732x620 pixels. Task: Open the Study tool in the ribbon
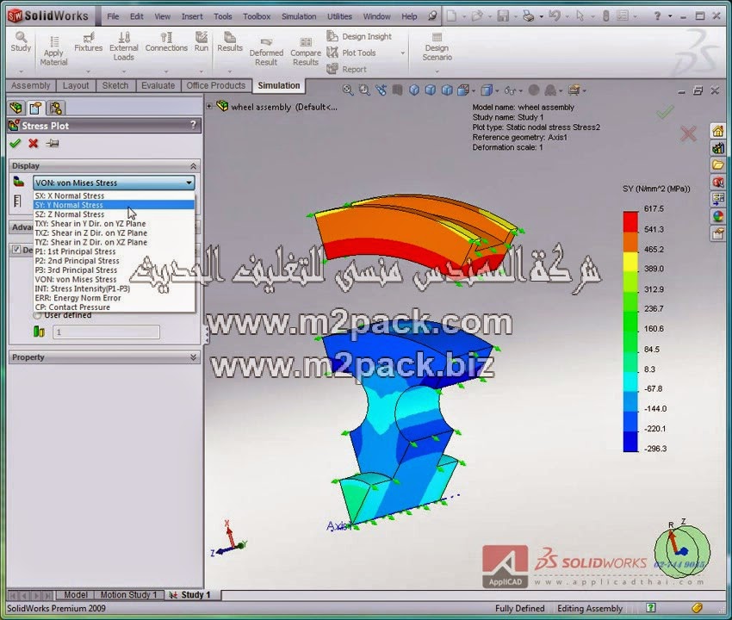coord(21,41)
